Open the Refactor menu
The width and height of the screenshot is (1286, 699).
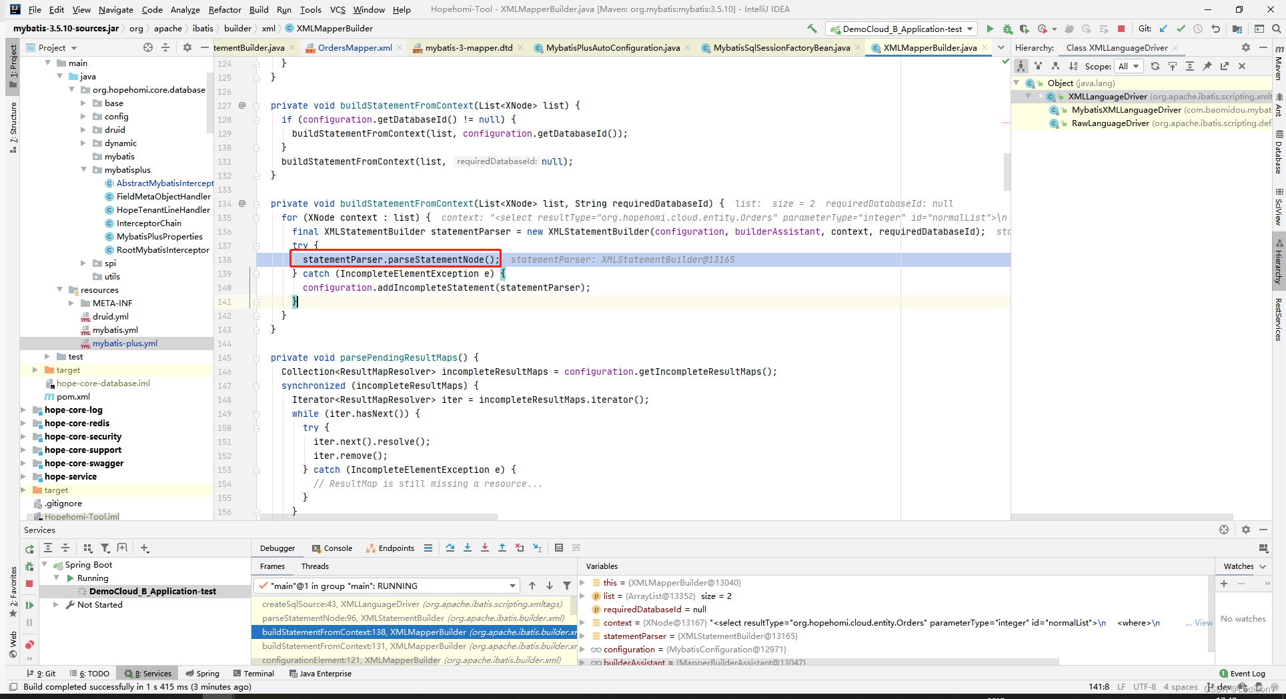click(225, 9)
